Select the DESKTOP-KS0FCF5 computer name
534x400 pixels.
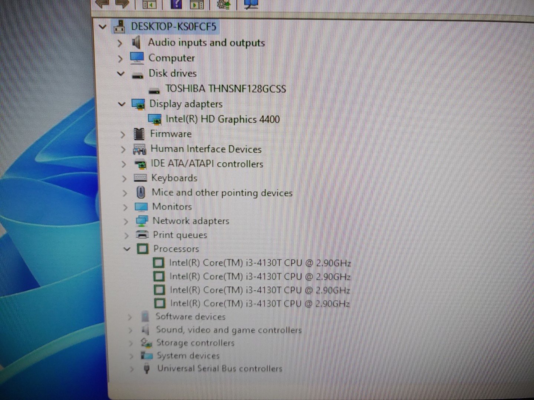(174, 27)
